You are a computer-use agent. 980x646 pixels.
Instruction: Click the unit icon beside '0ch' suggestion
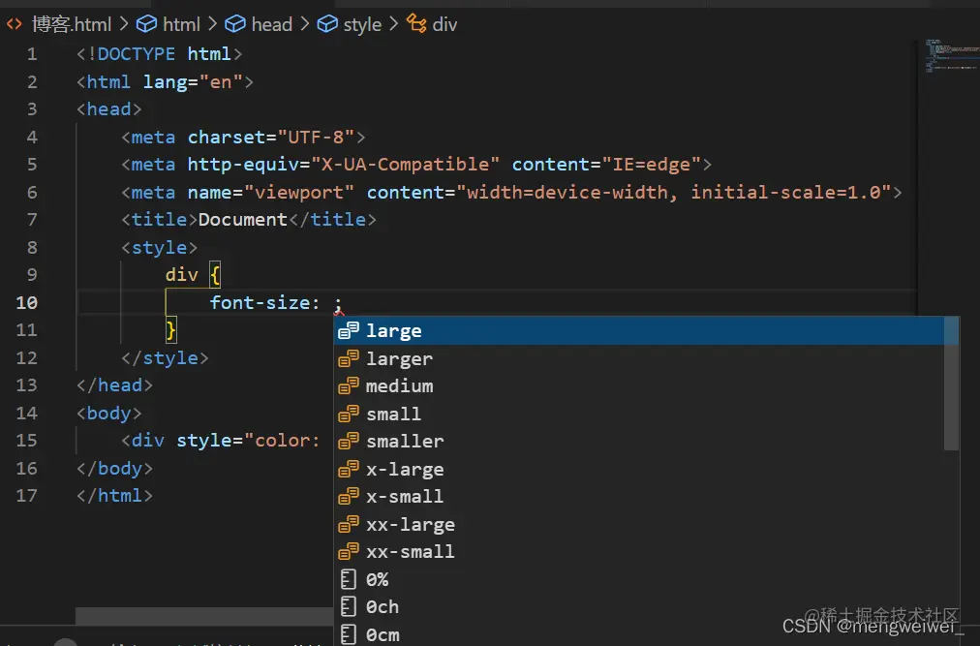349,606
